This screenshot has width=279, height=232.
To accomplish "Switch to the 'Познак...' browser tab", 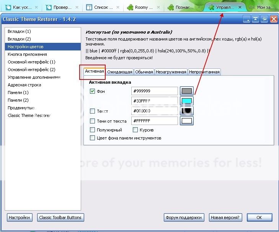I will pos(184,7).
